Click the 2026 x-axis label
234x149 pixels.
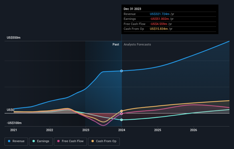coord(194,130)
